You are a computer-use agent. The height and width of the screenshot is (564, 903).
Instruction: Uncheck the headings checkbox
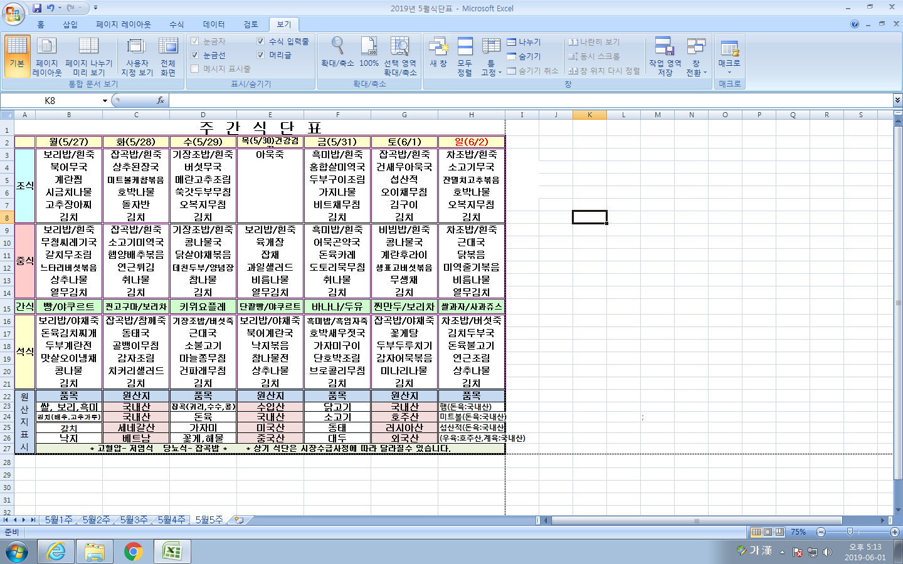(x=261, y=55)
